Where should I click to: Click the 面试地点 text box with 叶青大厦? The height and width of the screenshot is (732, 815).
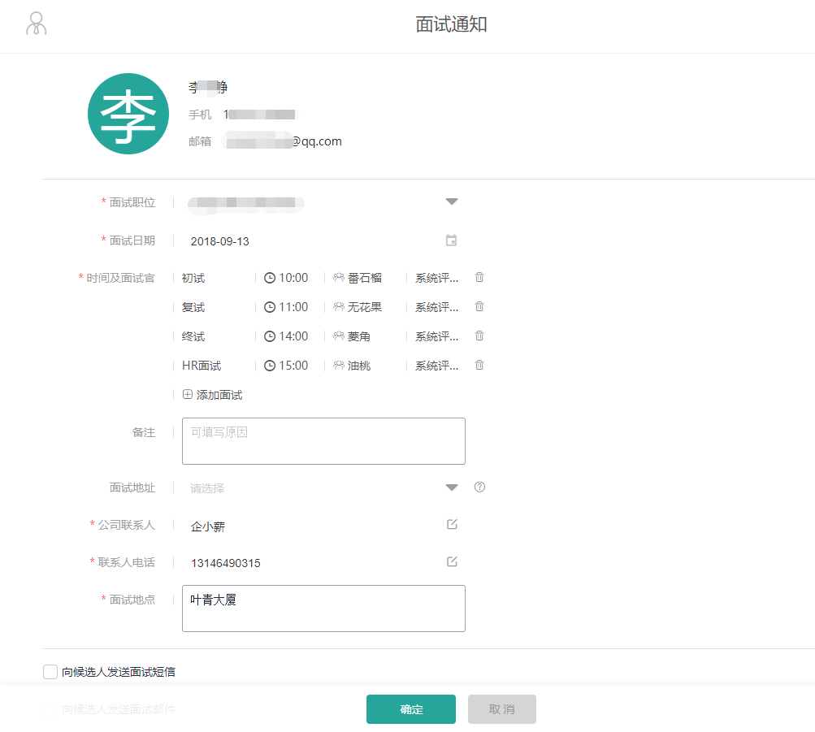click(323, 609)
